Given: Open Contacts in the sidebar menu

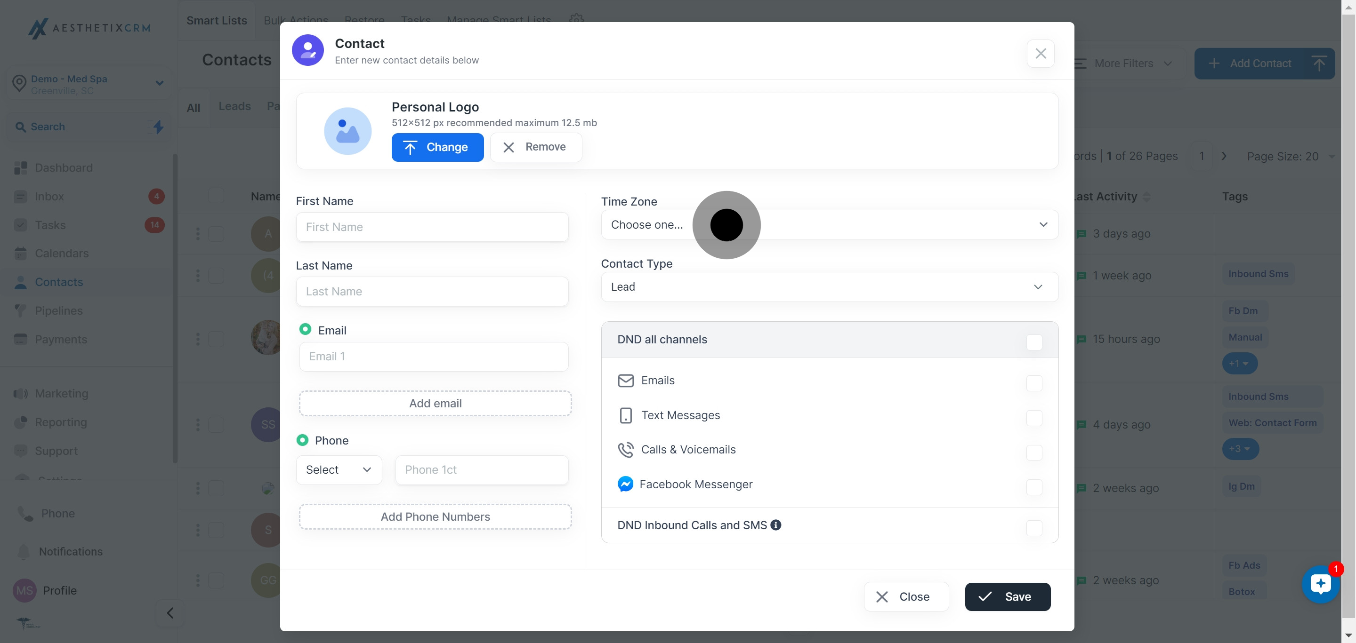Looking at the screenshot, I should [x=58, y=282].
